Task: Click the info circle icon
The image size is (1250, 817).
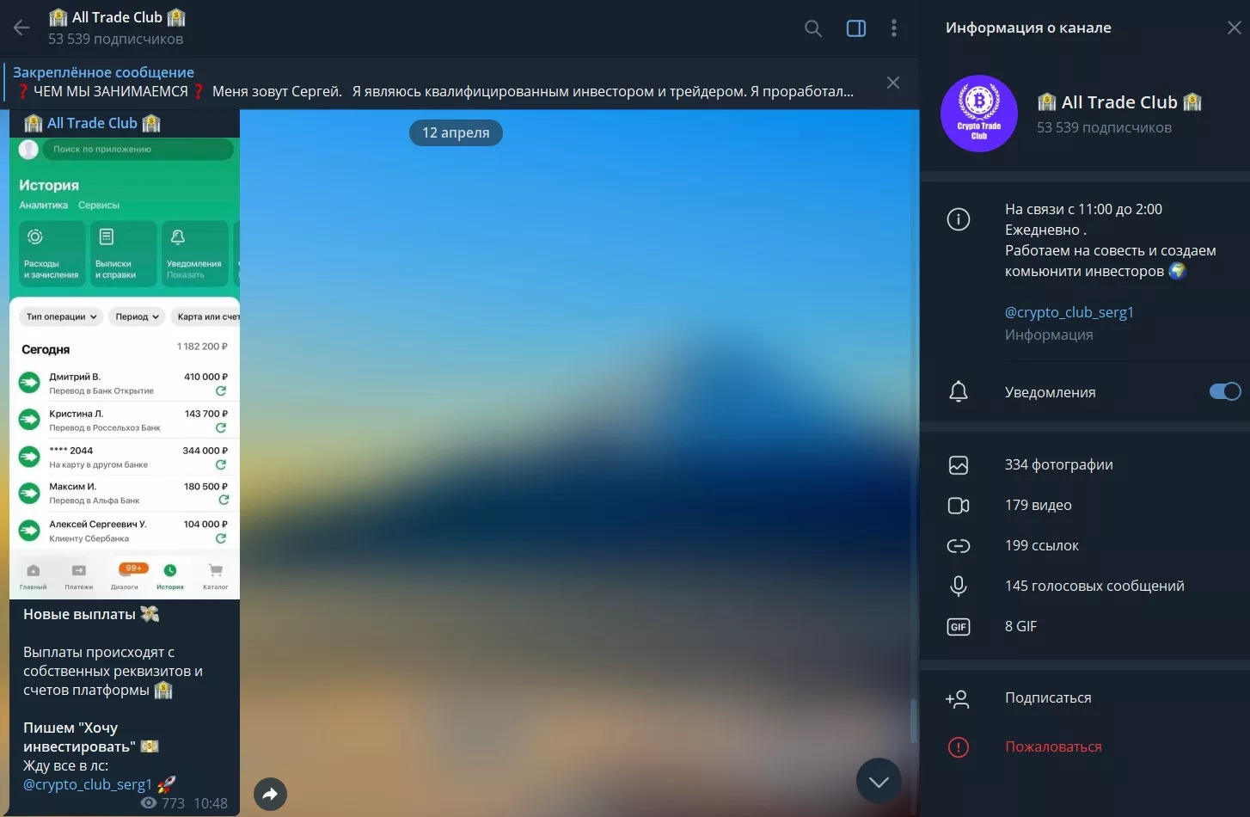Action: [x=959, y=219]
